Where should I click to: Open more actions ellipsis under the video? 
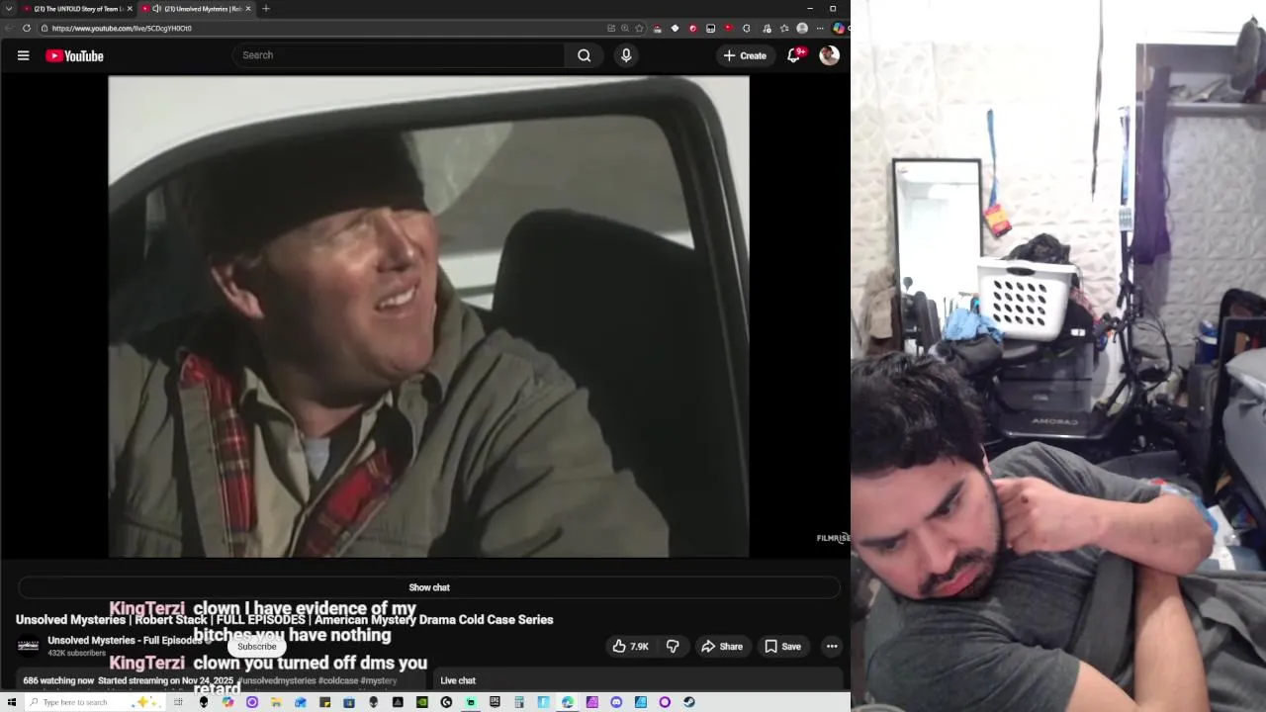click(x=832, y=646)
